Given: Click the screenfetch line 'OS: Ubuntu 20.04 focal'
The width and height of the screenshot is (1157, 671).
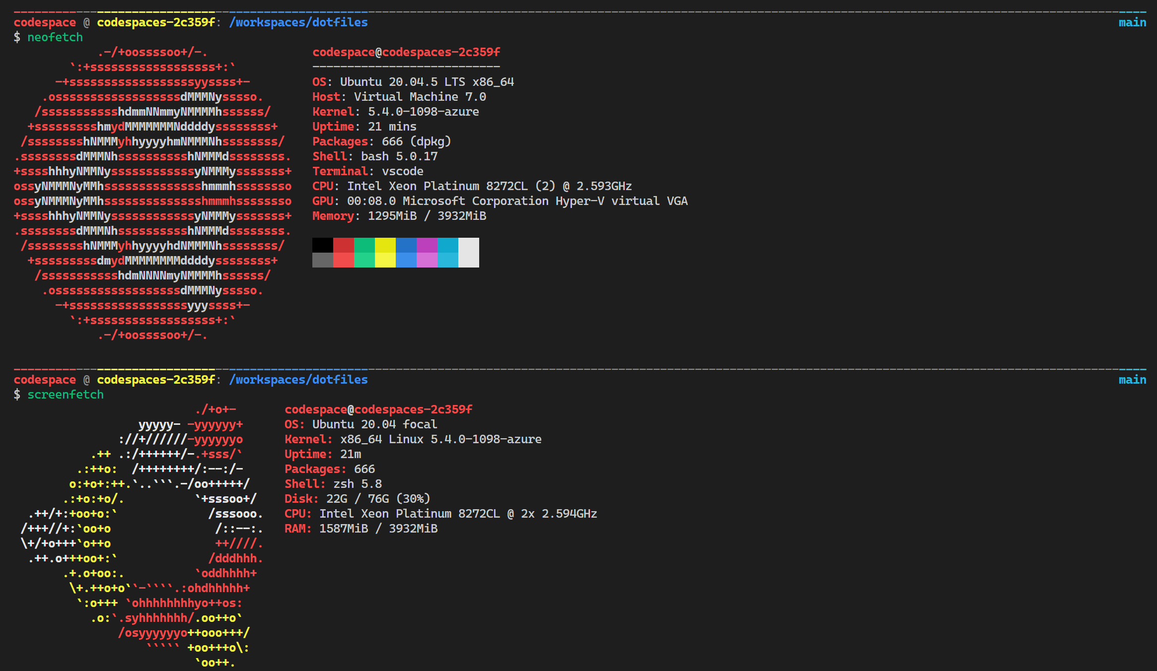Looking at the screenshot, I should click(x=361, y=424).
